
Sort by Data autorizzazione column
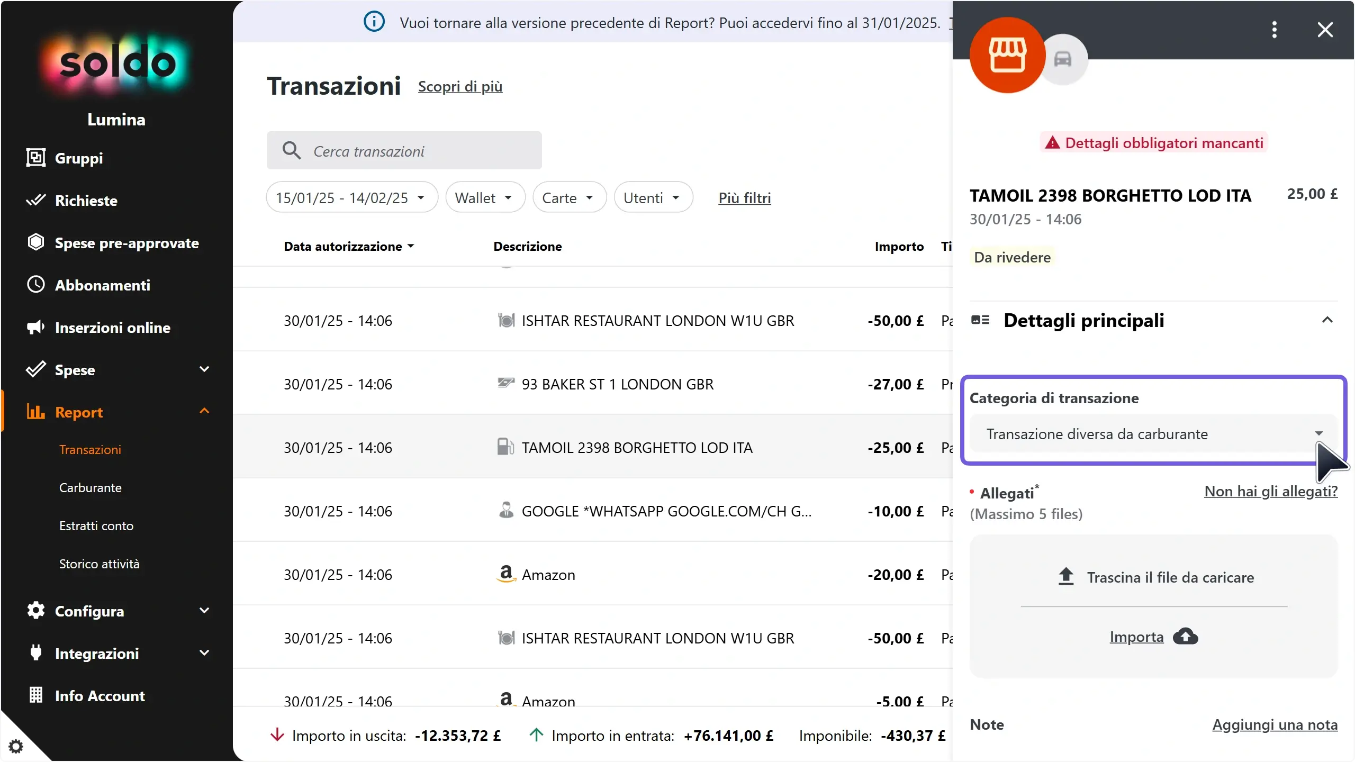[x=349, y=247]
